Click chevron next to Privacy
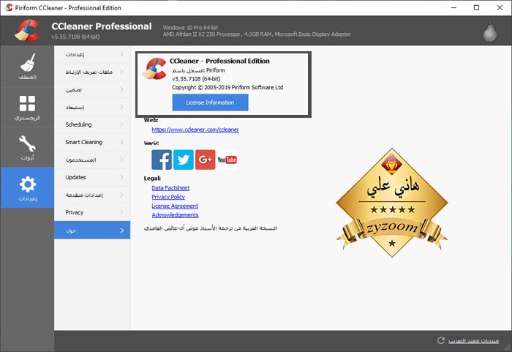The width and height of the screenshot is (512, 352). point(121,212)
